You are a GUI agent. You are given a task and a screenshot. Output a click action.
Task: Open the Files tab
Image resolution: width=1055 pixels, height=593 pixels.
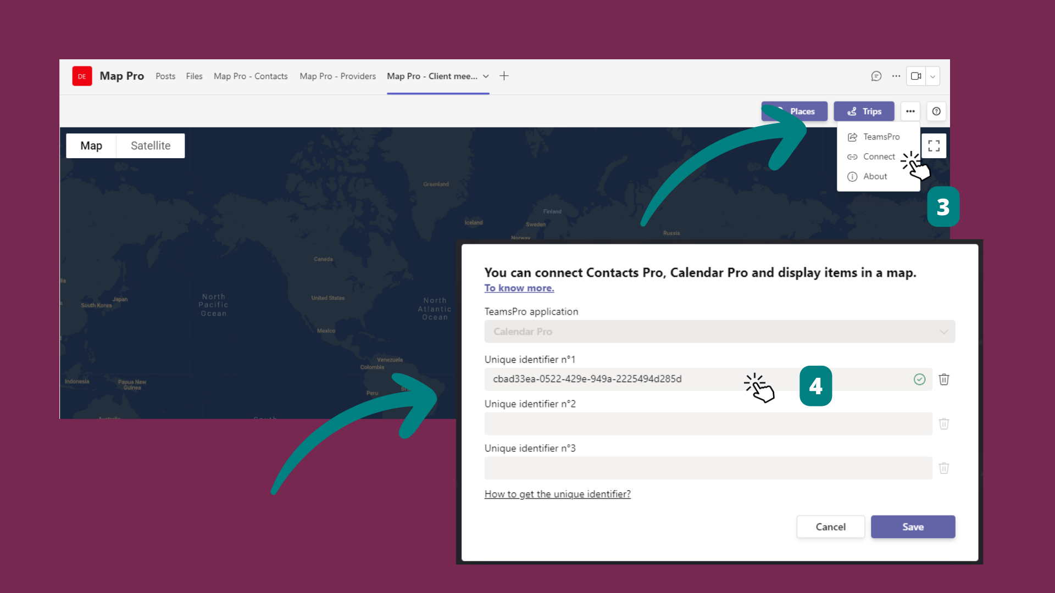194,76
